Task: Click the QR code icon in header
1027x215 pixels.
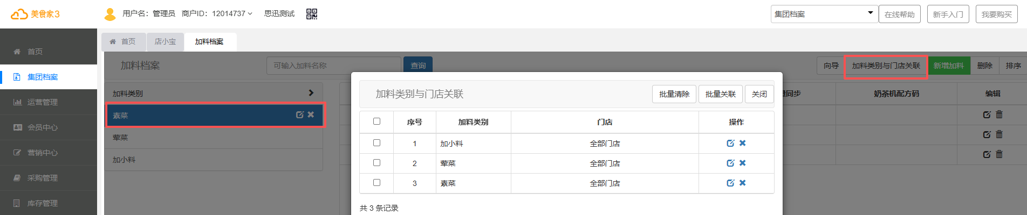Action: click(312, 14)
